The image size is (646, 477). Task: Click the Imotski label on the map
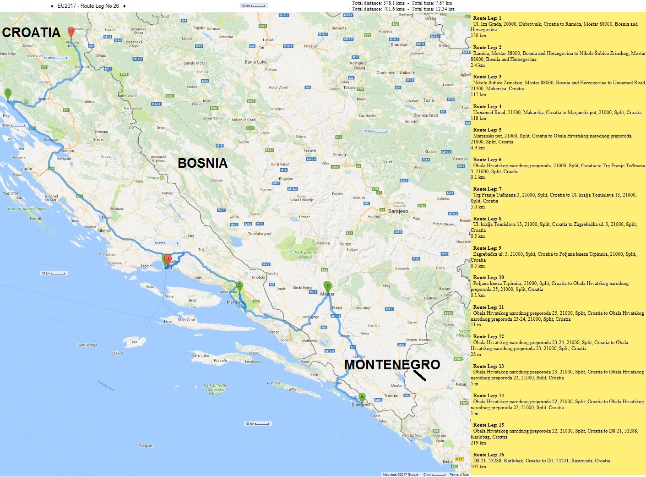tap(258, 277)
